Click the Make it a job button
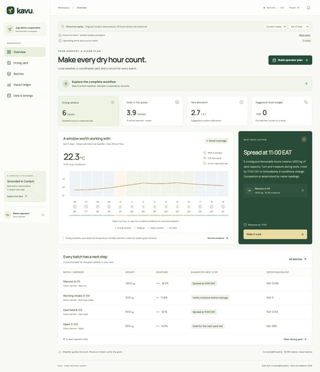Viewport: 320px width, 372px height. pos(275,234)
